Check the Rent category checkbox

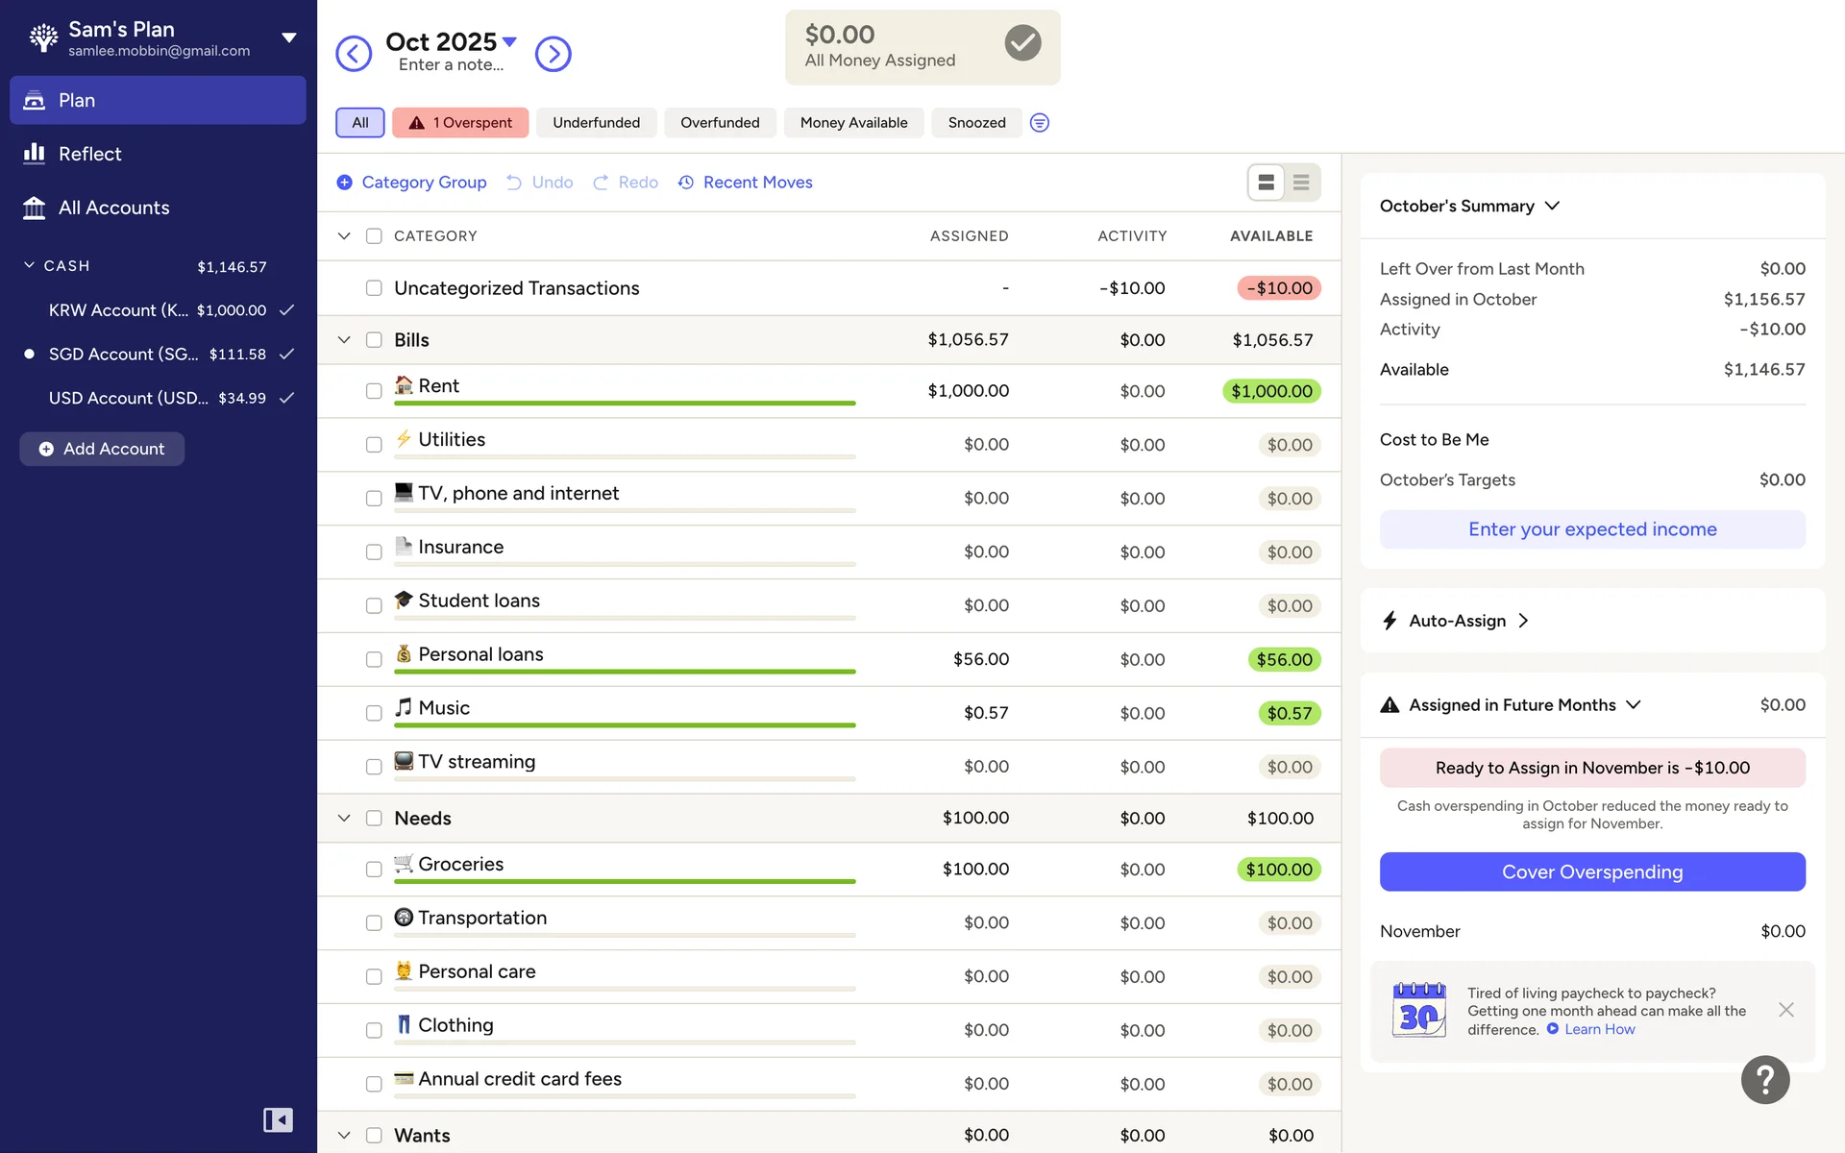coord(374,391)
